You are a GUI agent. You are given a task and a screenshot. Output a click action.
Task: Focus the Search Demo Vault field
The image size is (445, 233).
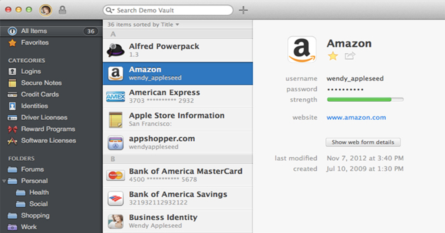pyautogui.click(x=168, y=10)
